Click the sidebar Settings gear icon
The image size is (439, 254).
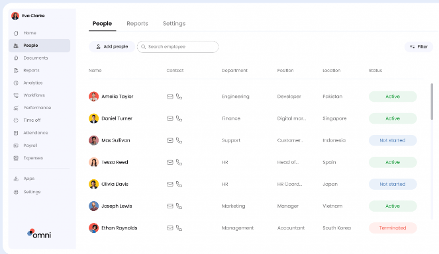[16, 192]
